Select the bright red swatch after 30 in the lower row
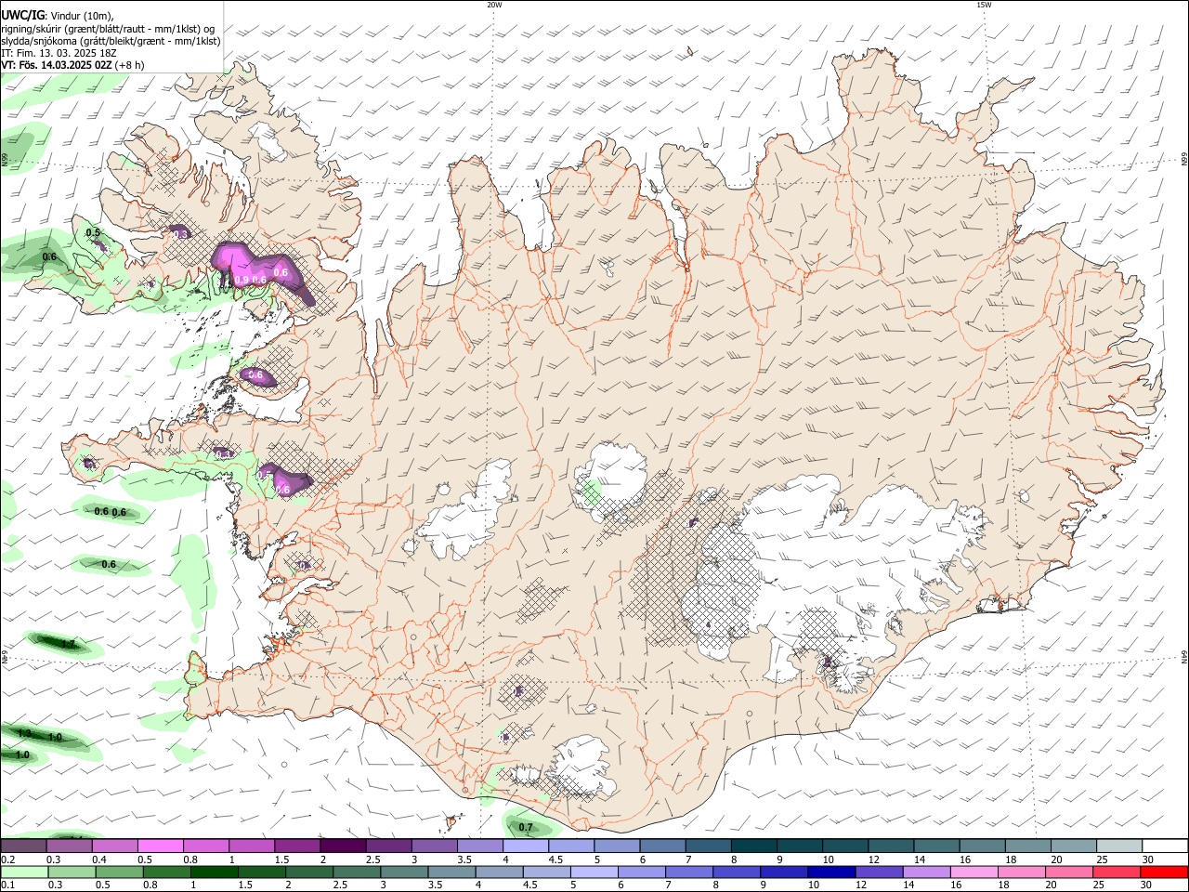This screenshot has height=892, width=1189. point(1164,872)
